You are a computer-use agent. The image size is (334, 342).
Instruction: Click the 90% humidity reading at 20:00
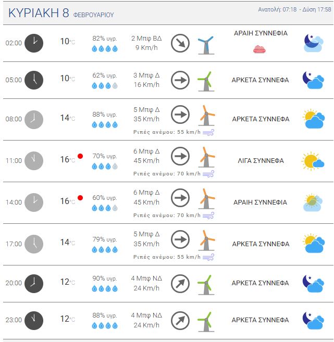105,278
